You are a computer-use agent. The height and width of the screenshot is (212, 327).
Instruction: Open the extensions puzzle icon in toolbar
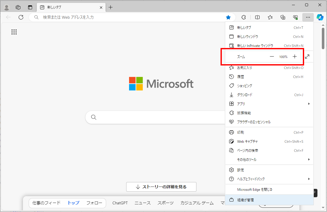tap(243, 17)
